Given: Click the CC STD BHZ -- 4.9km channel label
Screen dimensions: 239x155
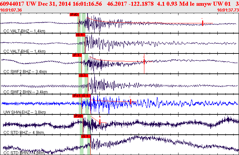Looking at the screenshot, I should click(x=24, y=132).
